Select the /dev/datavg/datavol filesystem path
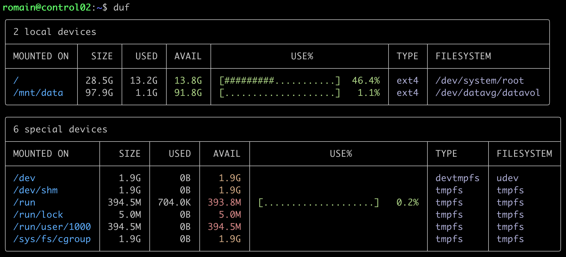566x257 pixels. pyautogui.click(x=488, y=93)
